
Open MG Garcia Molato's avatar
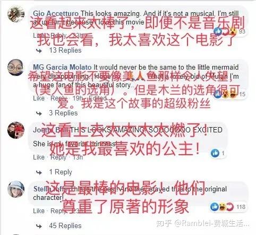16,68
